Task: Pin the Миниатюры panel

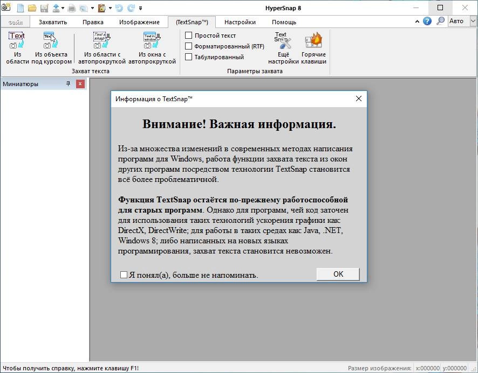Action: pyautogui.click(x=69, y=83)
